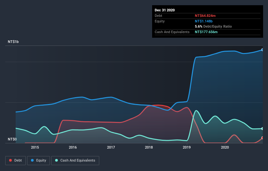Click the teal Cash And Equivalents legend dot
This screenshot has width=268, height=171.
click(x=56, y=160)
